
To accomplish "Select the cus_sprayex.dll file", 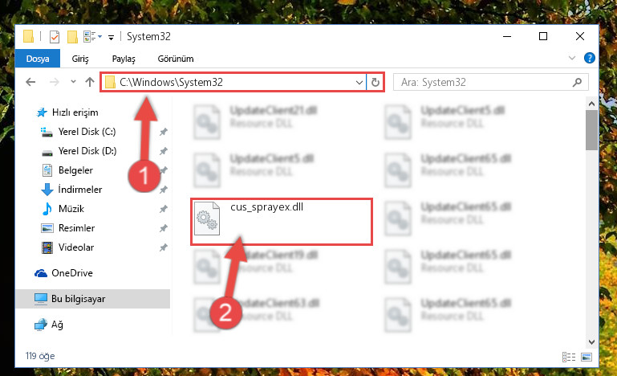I will click(x=282, y=222).
